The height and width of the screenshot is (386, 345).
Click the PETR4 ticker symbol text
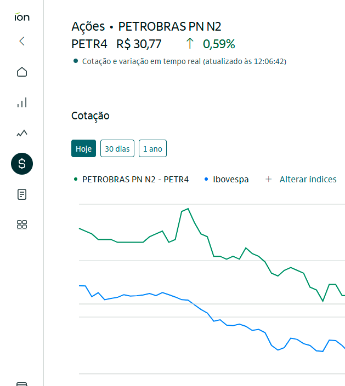(x=89, y=44)
